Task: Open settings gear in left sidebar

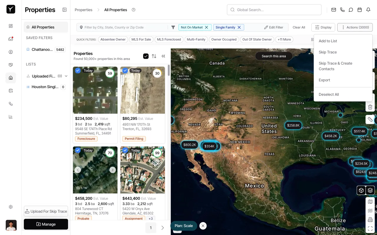Action: coord(11,207)
